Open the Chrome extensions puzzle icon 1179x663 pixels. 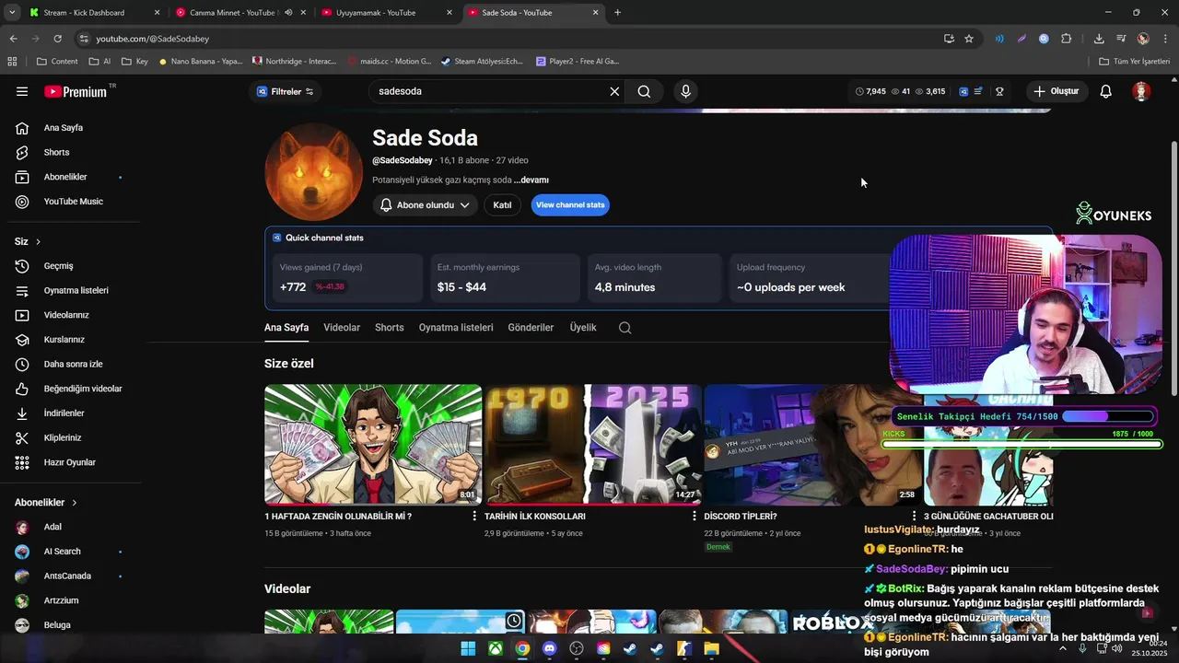pos(1067,39)
